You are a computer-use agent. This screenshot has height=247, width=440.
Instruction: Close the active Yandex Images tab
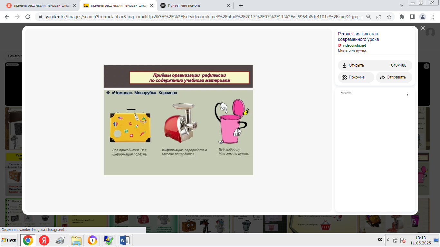pos(151,5)
